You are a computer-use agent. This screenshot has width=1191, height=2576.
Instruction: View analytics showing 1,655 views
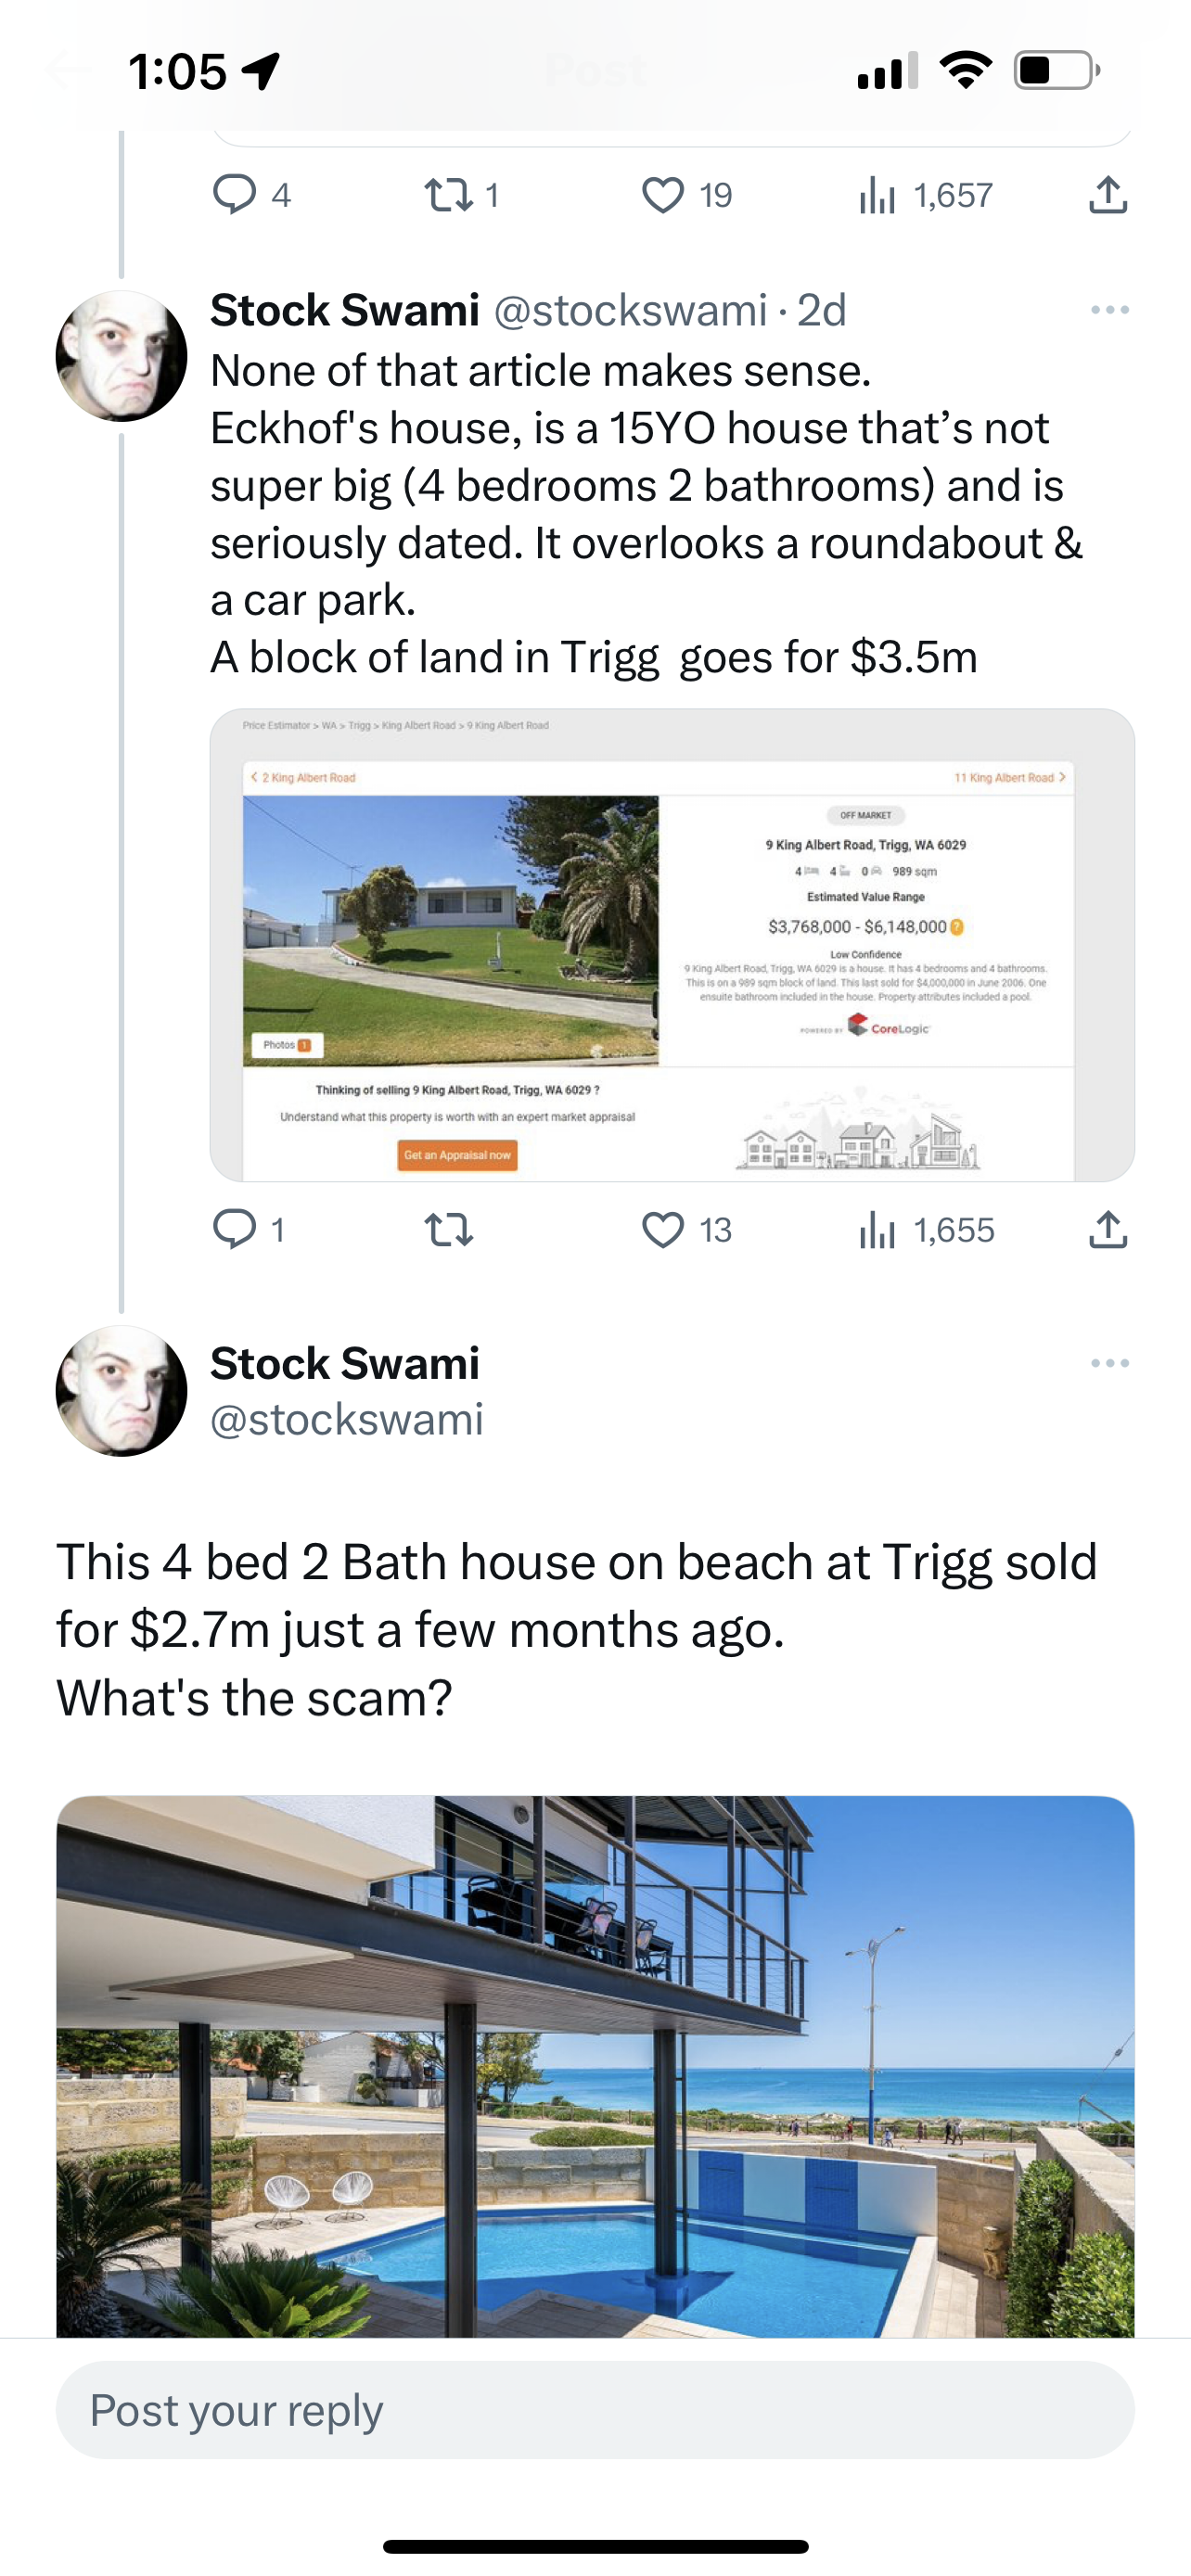click(877, 1229)
